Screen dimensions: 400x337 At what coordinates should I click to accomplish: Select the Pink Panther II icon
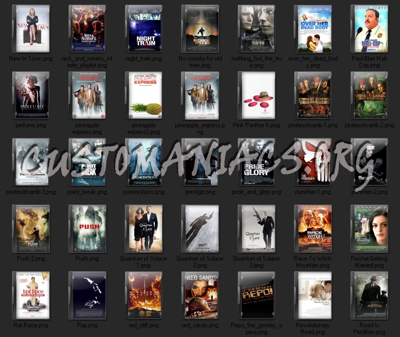tap(256, 95)
